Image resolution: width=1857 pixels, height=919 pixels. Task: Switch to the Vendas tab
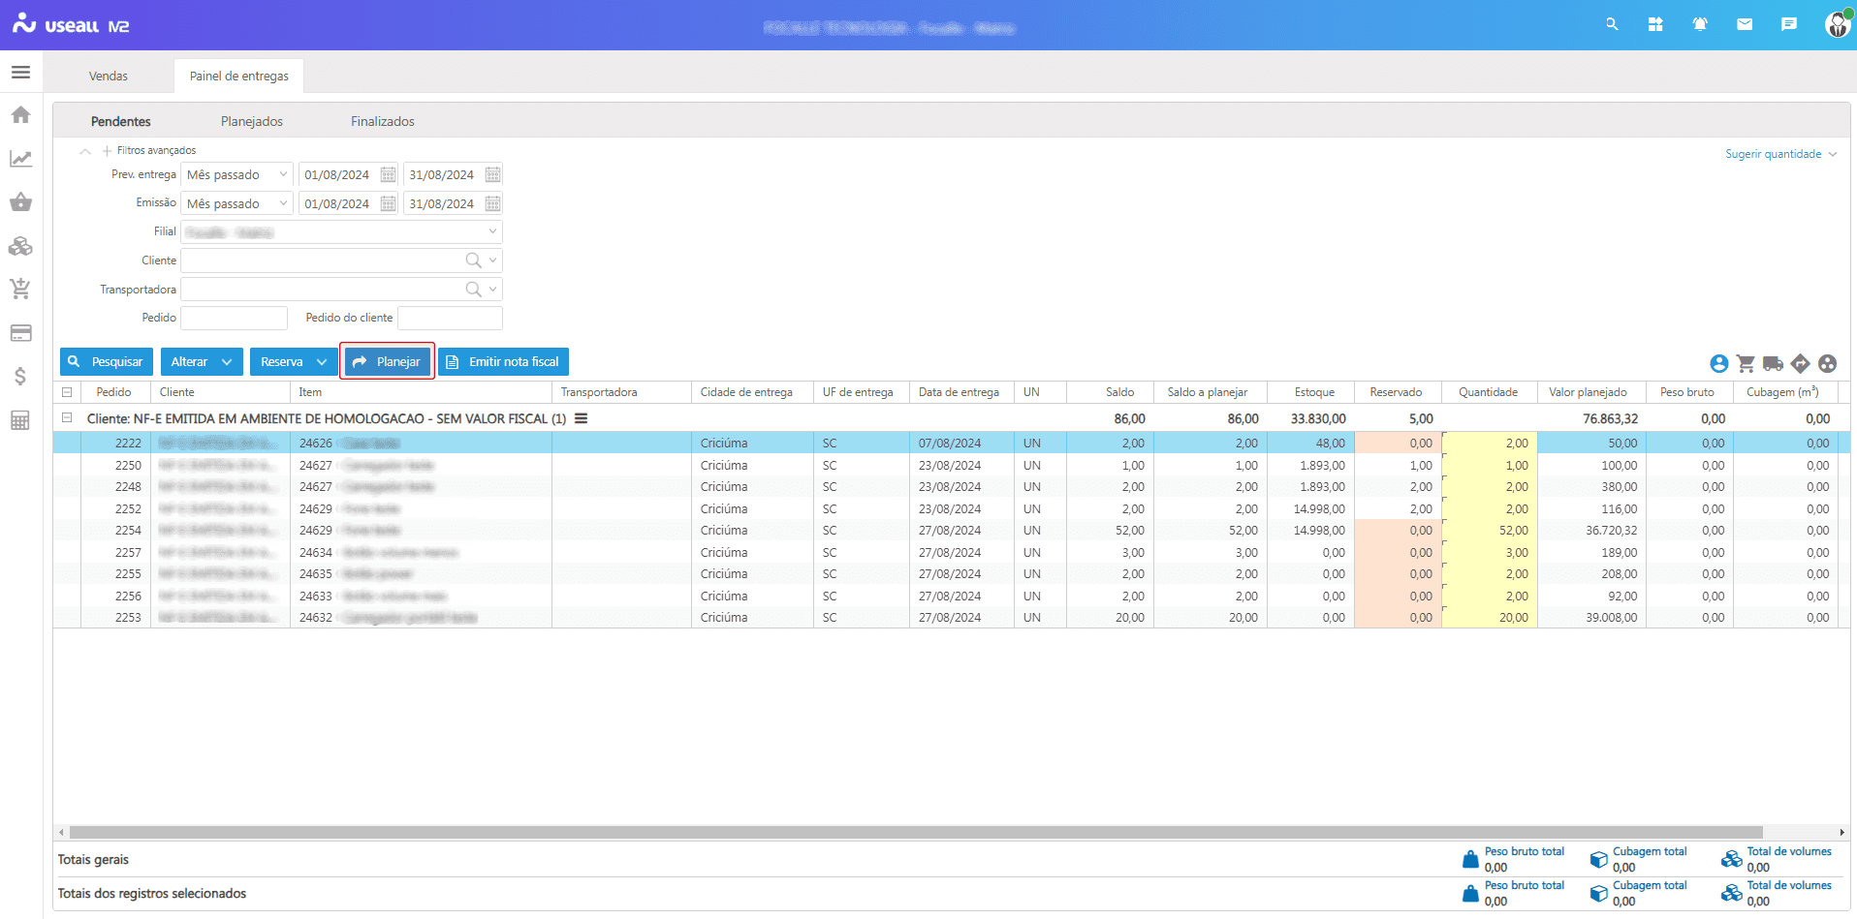click(x=109, y=76)
